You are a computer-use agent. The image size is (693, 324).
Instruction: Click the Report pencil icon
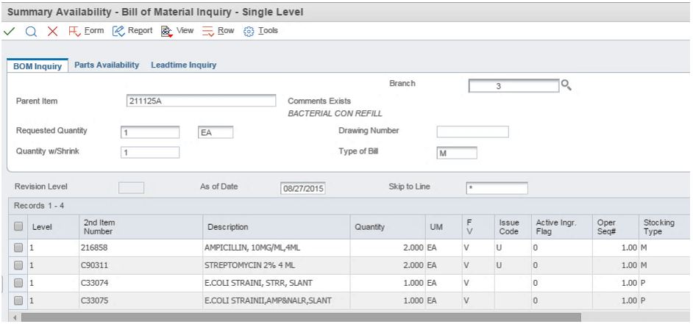click(118, 32)
